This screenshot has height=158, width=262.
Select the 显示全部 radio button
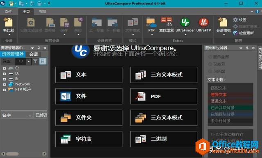[210, 57]
